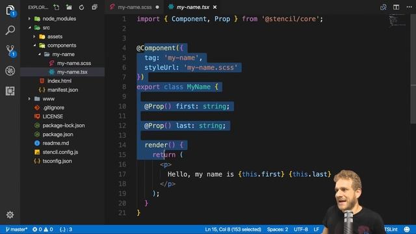Open the .gitignore file

pos(53,107)
